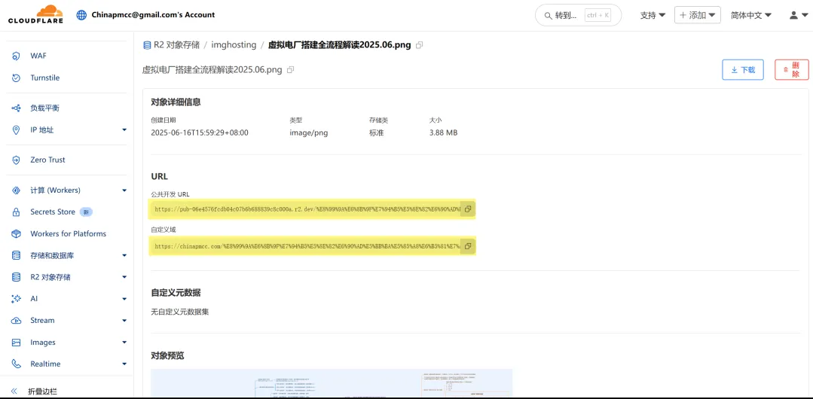Click the red 删除 (Delete) button
This screenshot has width=813, height=399.
(x=792, y=70)
